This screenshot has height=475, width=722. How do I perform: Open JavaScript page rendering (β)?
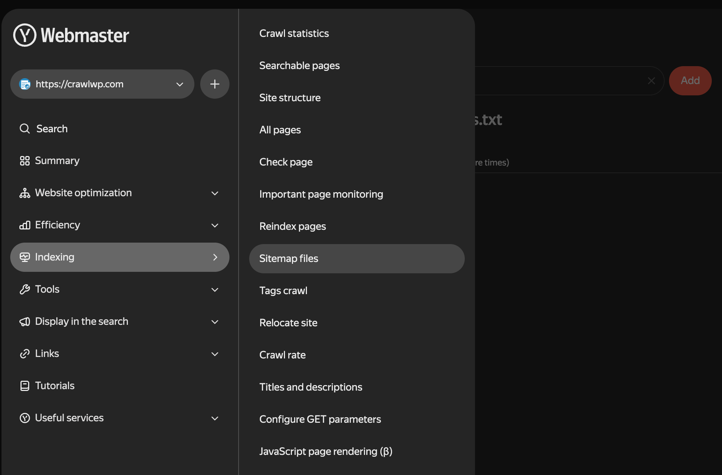pos(326,452)
